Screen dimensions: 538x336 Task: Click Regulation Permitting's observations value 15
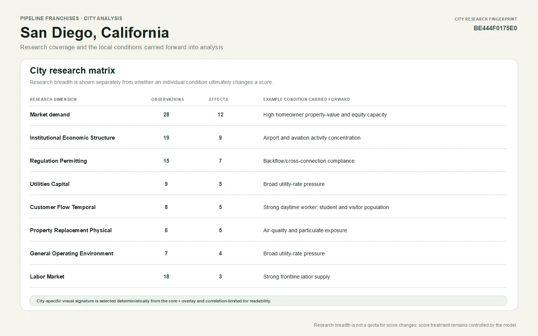pos(166,161)
